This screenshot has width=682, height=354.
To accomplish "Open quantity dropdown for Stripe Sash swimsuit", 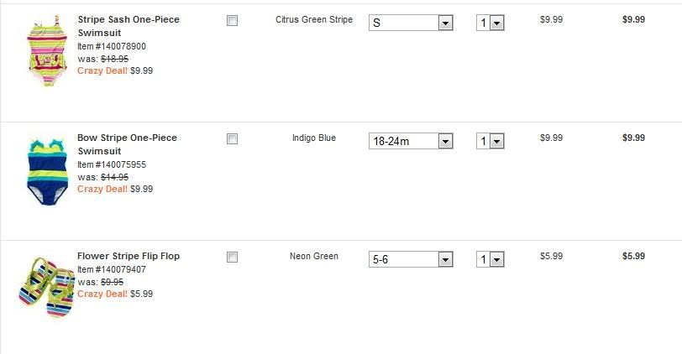I will [490, 23].
